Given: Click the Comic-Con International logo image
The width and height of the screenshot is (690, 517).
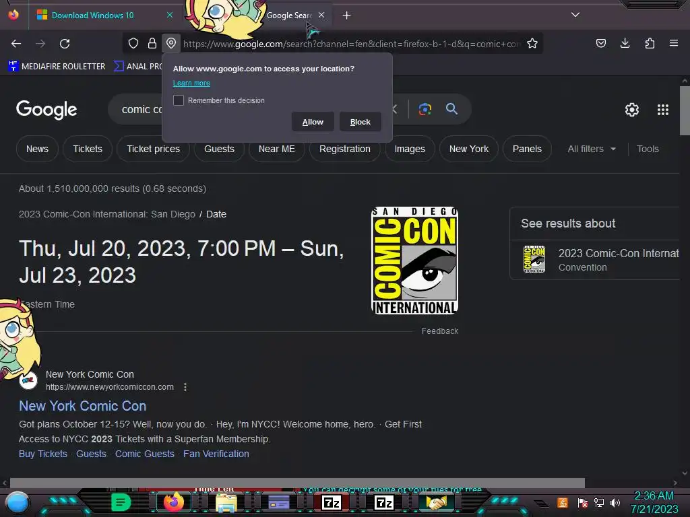Looking at the screenshot, I should pyautogui.click(x=414, y=261).
